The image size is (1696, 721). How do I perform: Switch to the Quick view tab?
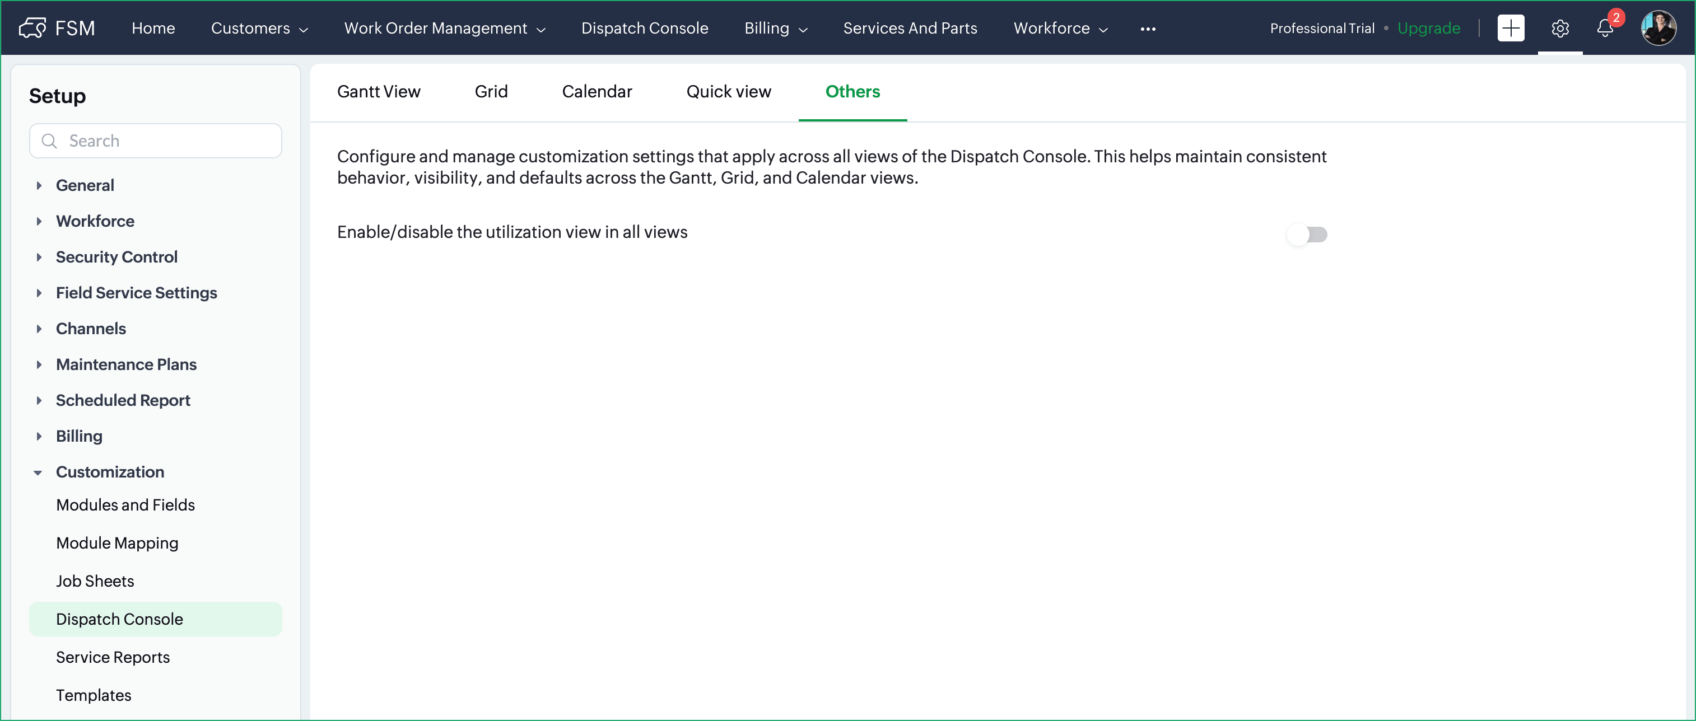pyautogui.click(x=728, y=91)
